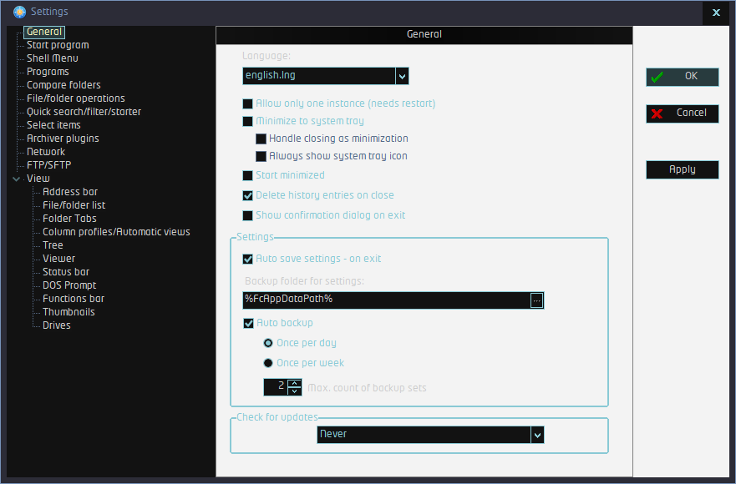Uncheck Delete history entries on close
Image resolution: width=736 pixels, height=484 pixels.
point(247,196)
